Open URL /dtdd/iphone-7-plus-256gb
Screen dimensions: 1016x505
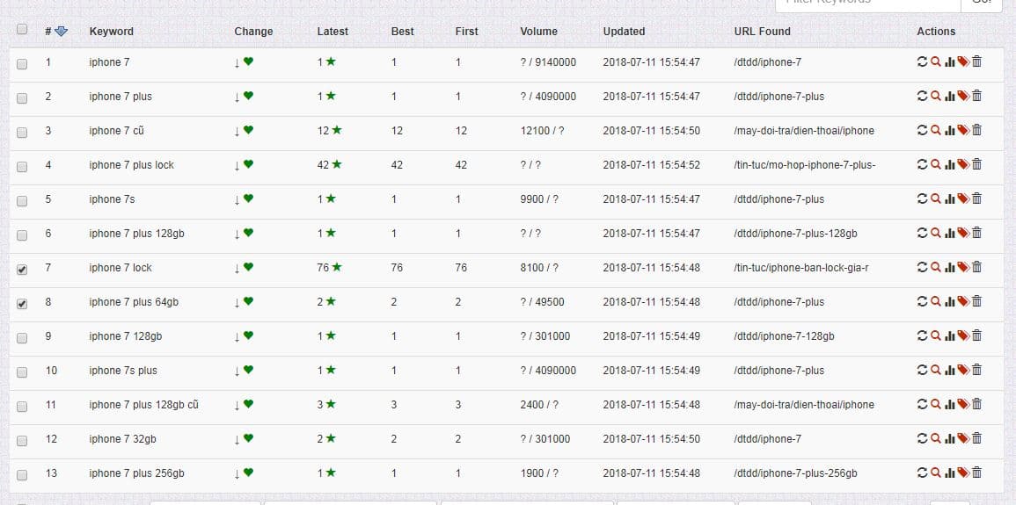click(x=796, y=473)
